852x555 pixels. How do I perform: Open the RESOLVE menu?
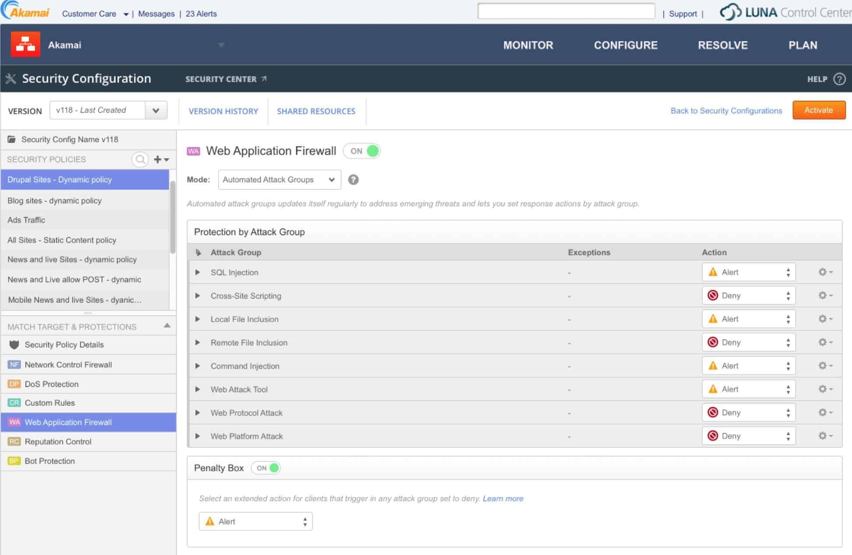pos(723,45)
